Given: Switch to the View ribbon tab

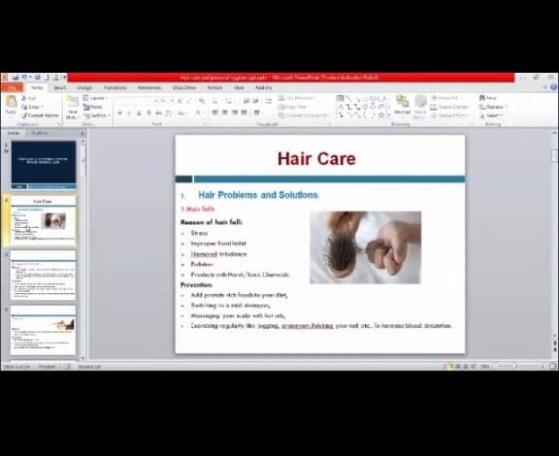Looking at the screenshot, I should coord(239,87).
